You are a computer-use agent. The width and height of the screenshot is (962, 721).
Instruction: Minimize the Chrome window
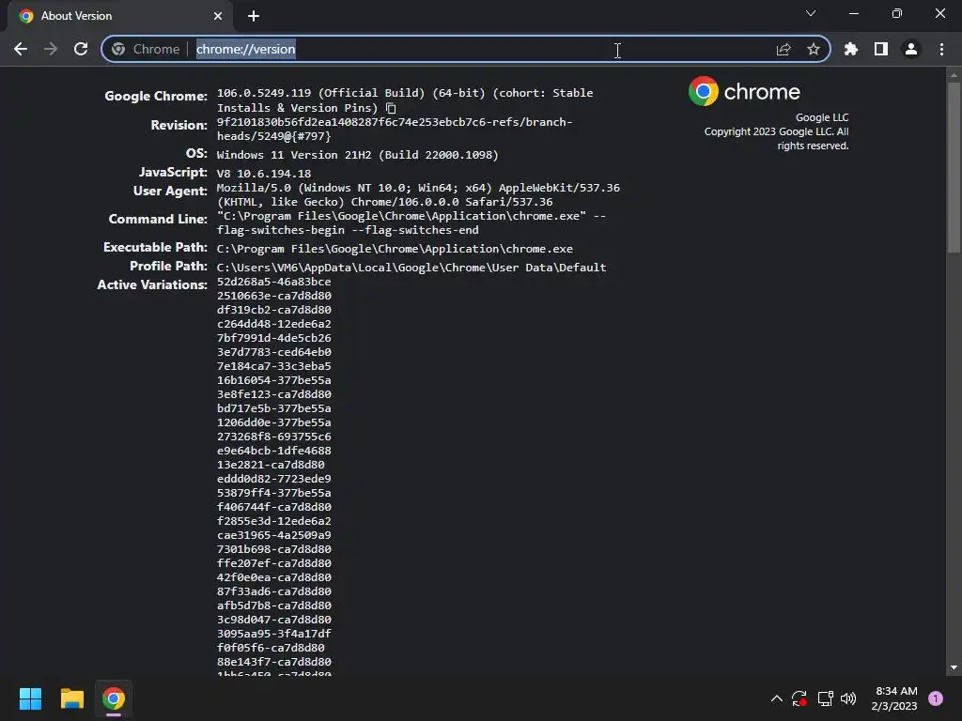[x=854, y=13]
